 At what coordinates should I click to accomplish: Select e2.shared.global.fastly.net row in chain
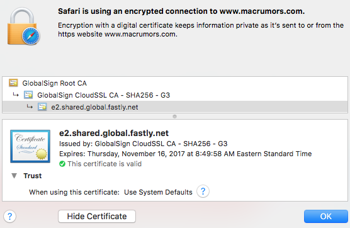[x=175, y=107]
